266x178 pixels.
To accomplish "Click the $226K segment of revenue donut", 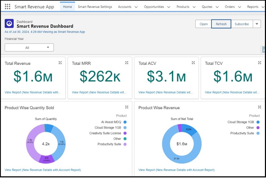I will [x=189, y=130].
